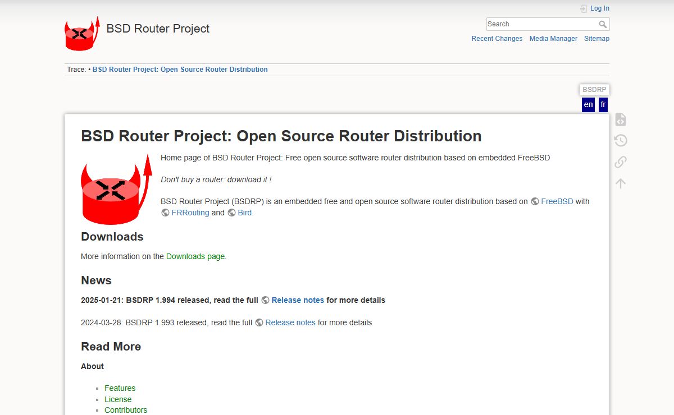Image resolution: width=674 pixels, height=415 pixels.
Task: Switch language to en
Action: click(588, 105)
